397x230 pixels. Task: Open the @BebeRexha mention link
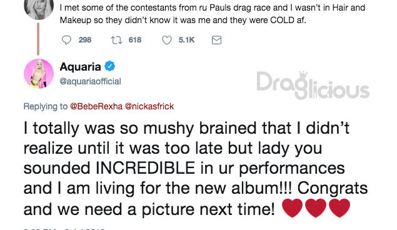(x=96, y=106)
